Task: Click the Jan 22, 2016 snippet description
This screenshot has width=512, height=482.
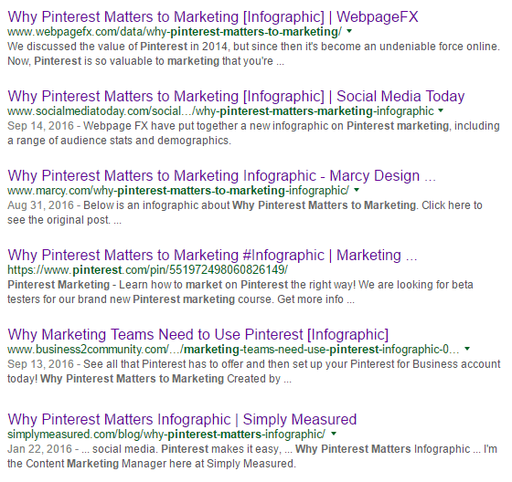Action: point(252,456)
